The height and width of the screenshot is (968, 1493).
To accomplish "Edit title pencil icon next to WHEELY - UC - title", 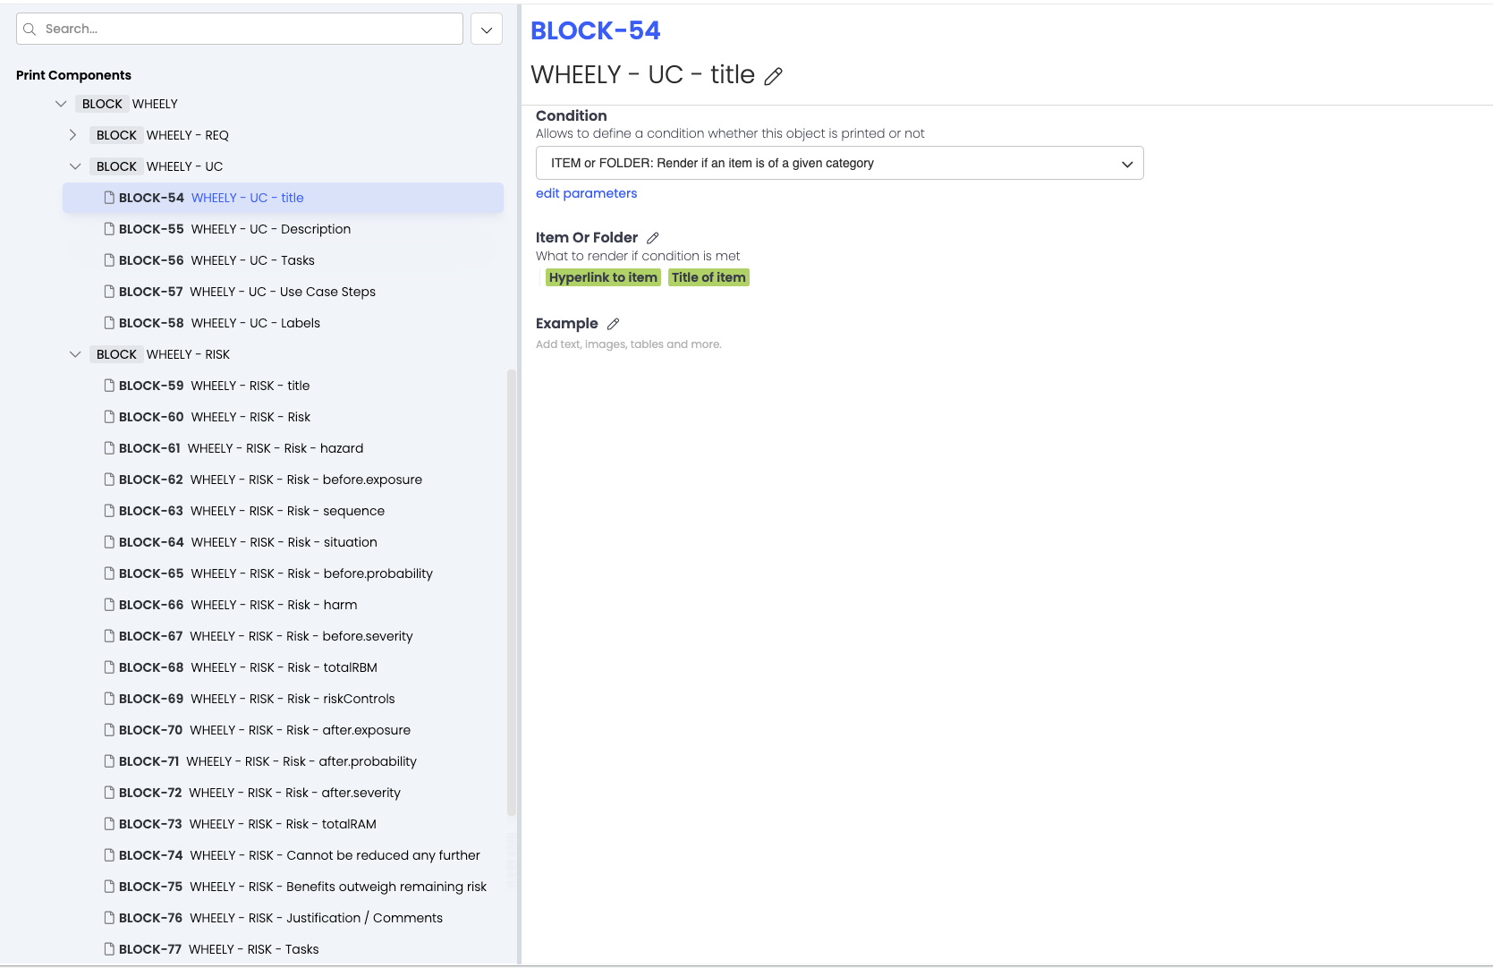I will pos(774,76).
